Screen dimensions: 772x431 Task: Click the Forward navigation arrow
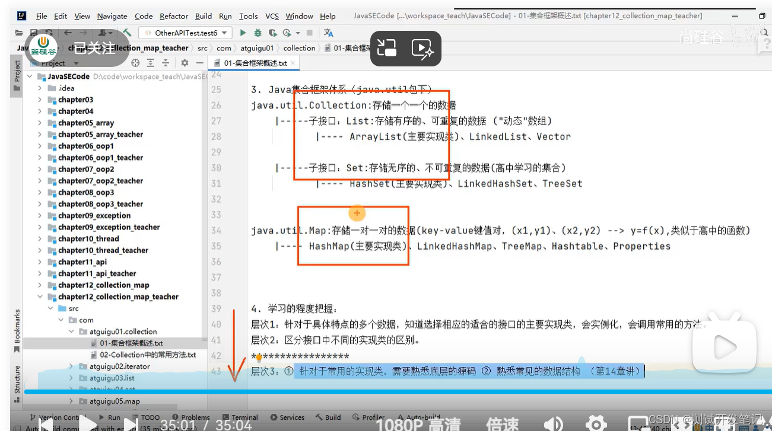[84, 33]
